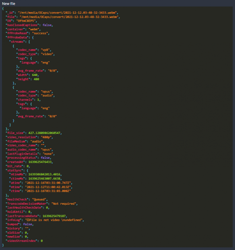Image resolution: width=235 pixels, height=250 pixels.
Task: Click ctimeMs value 1639625463007.6638
Action: tap(44, 179)
